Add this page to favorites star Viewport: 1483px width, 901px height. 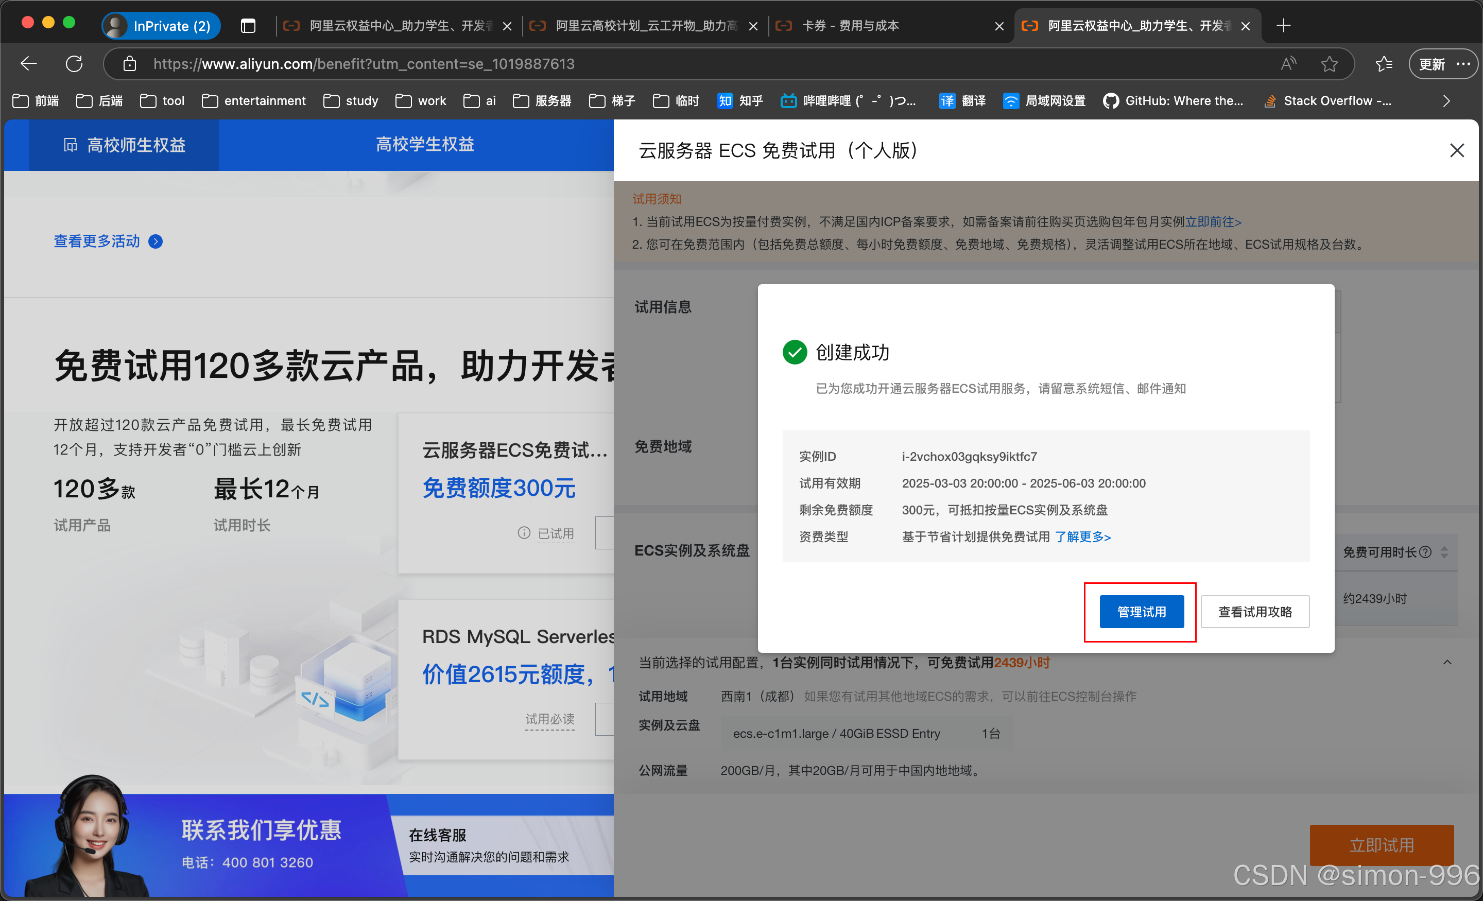1329,64
